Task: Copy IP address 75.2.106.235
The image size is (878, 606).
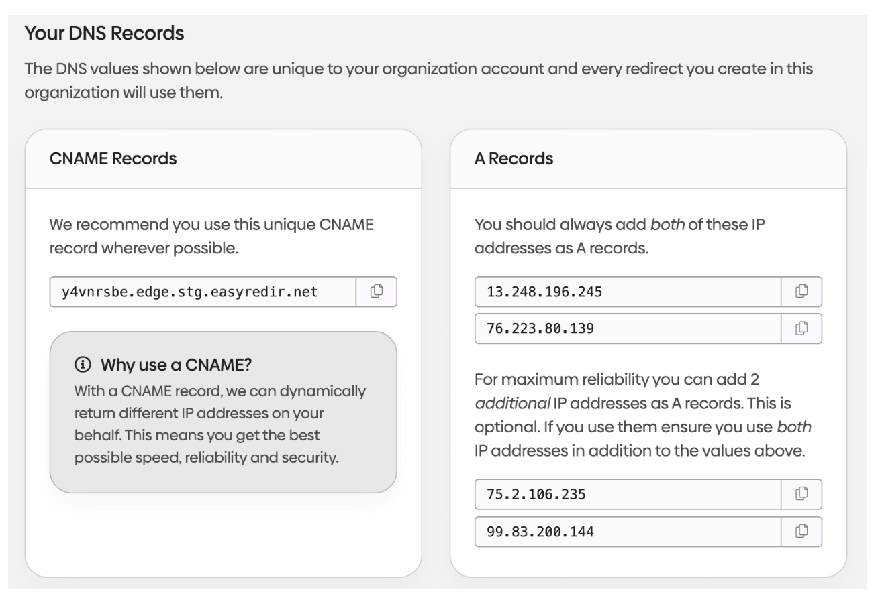Action: (x=801, y=495)
